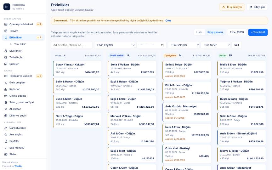Export with Excel (CSV) button
The width and height of the screenshot is (272, 170).
coord(237,32)
